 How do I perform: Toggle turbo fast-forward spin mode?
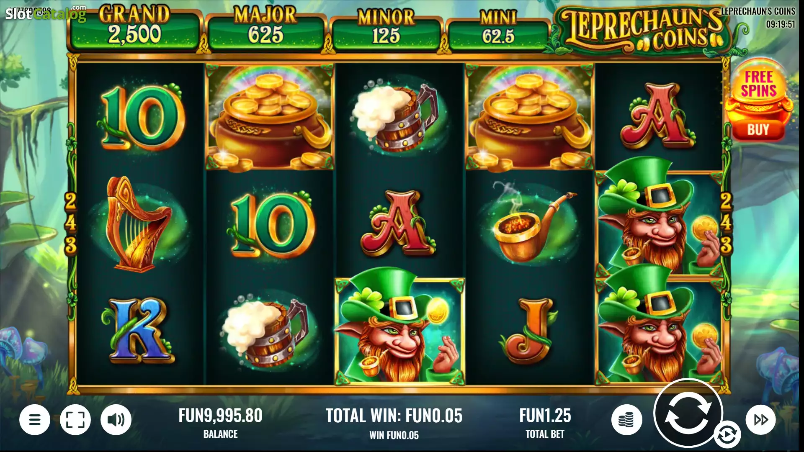[x=761, y=419]
